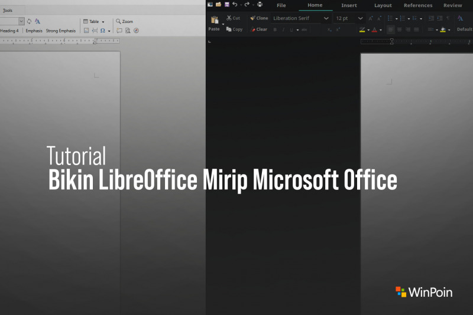This screenshot has width=473, height=315.
Task: Click the Copy button
Action: 234,29
